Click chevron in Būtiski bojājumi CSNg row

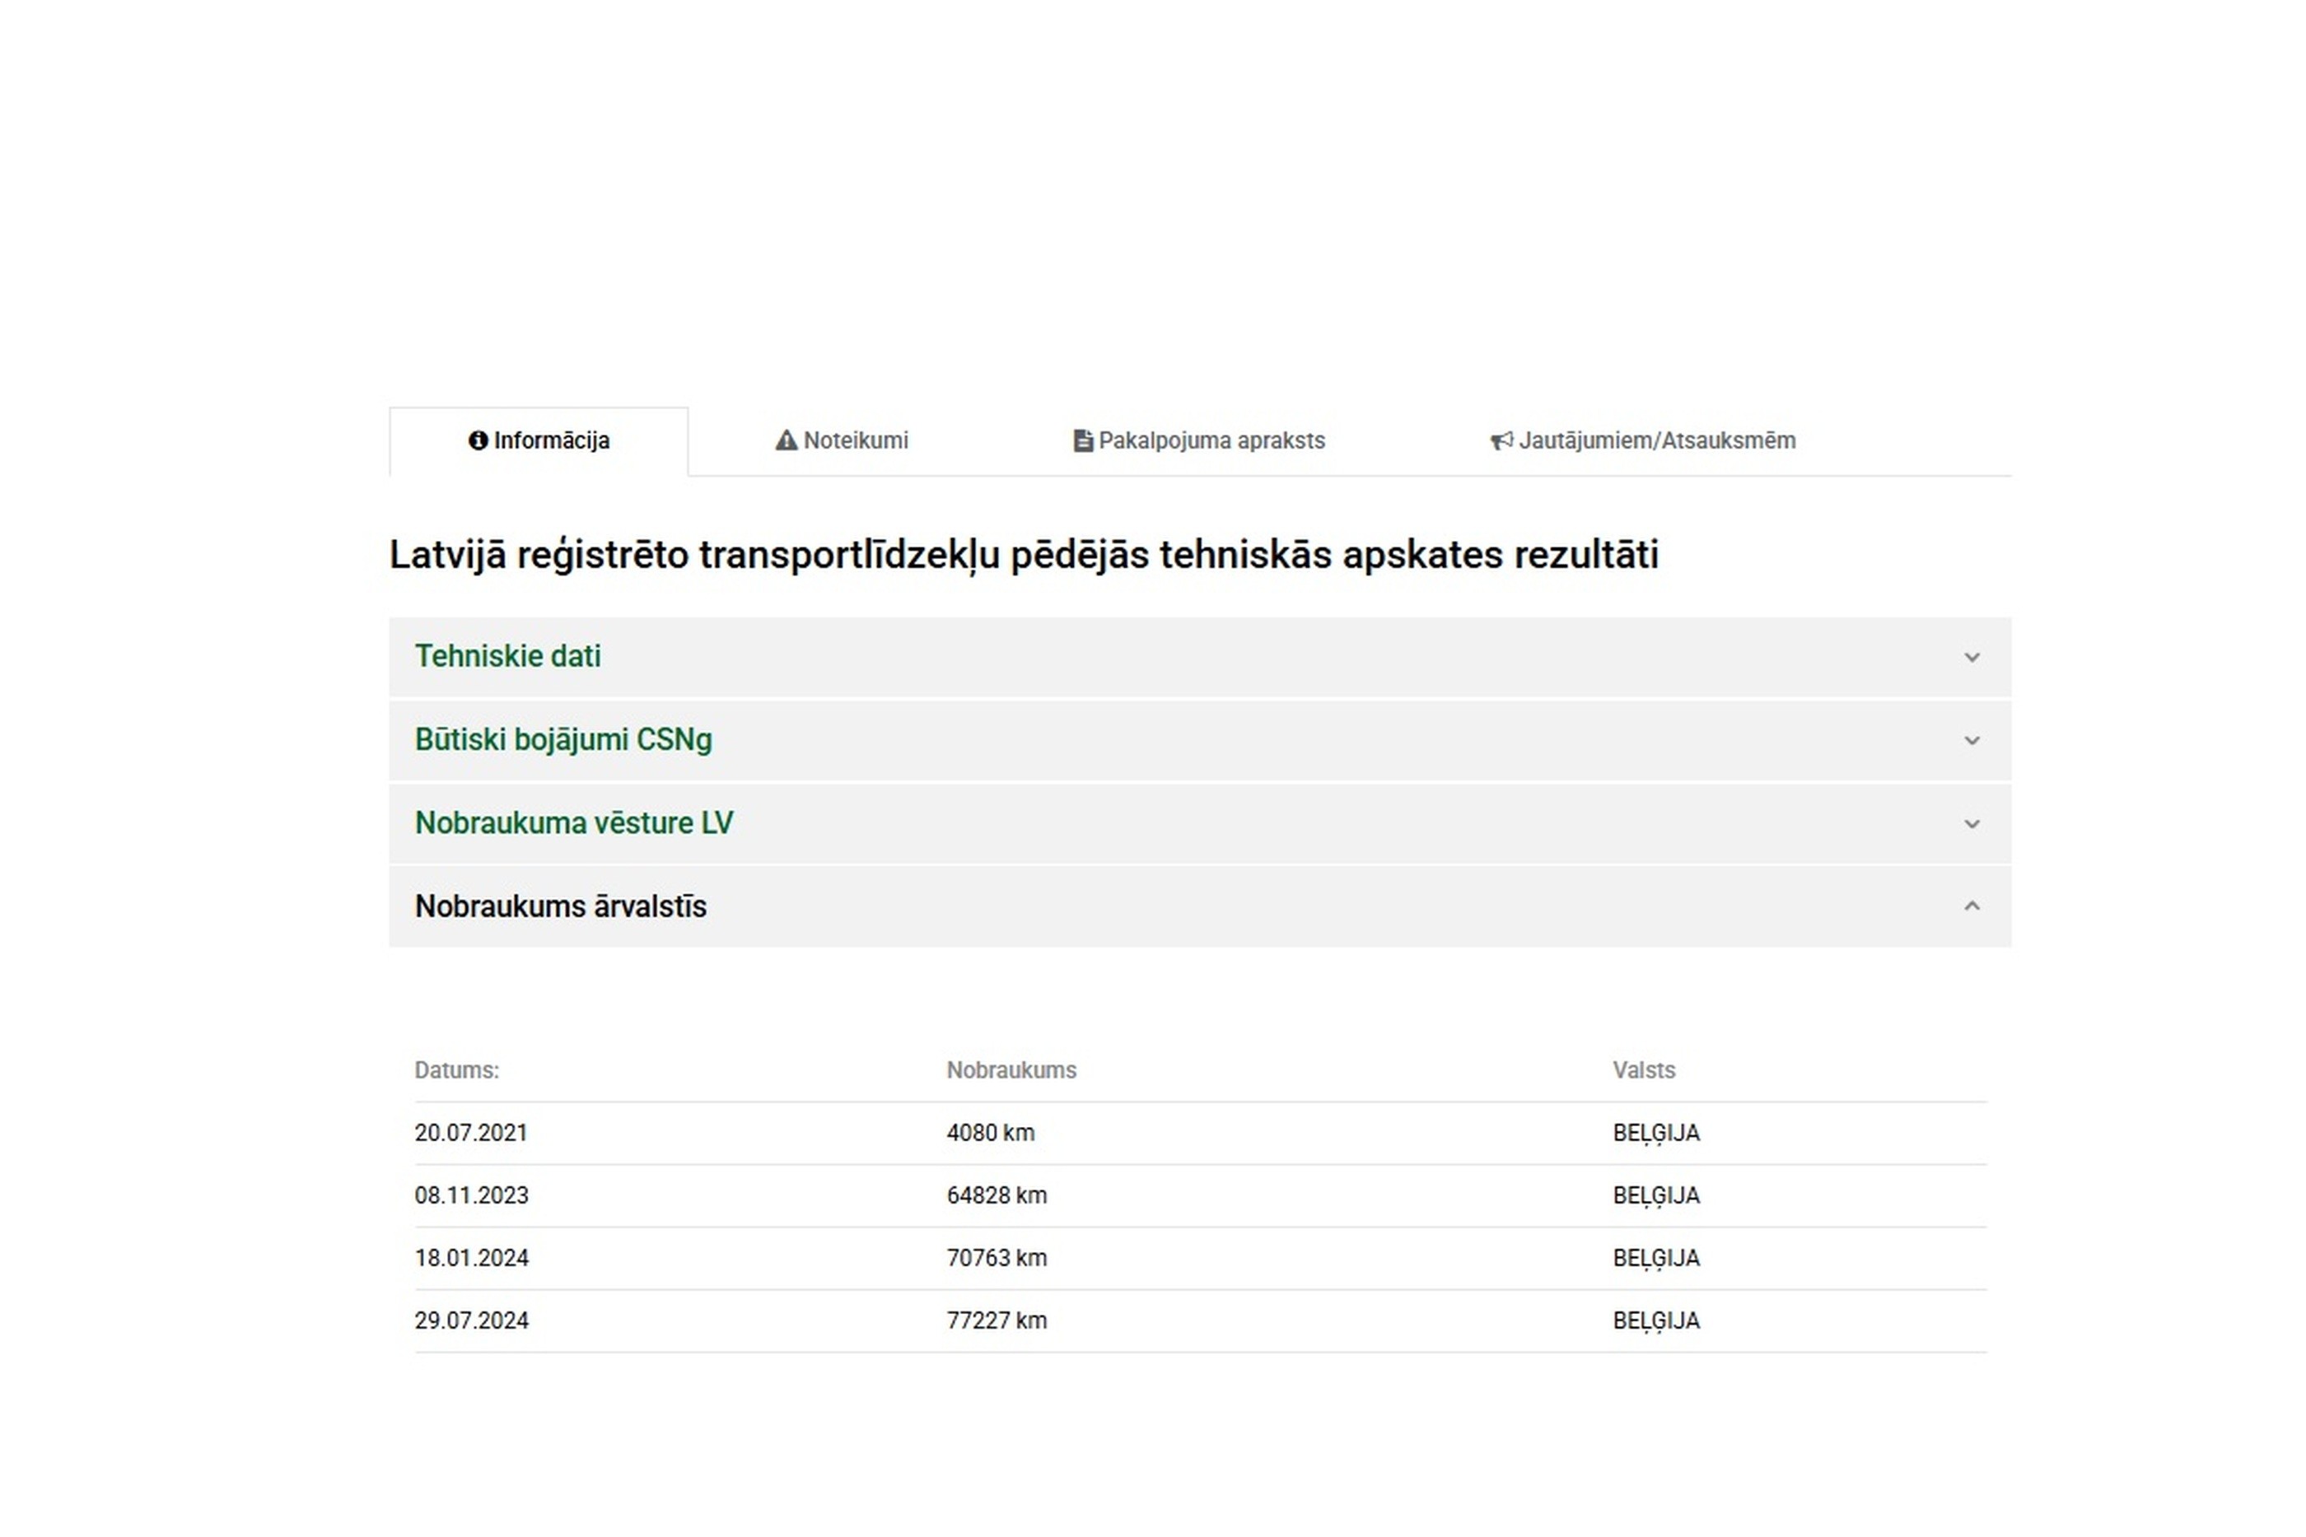click(x=1972, y=741)
